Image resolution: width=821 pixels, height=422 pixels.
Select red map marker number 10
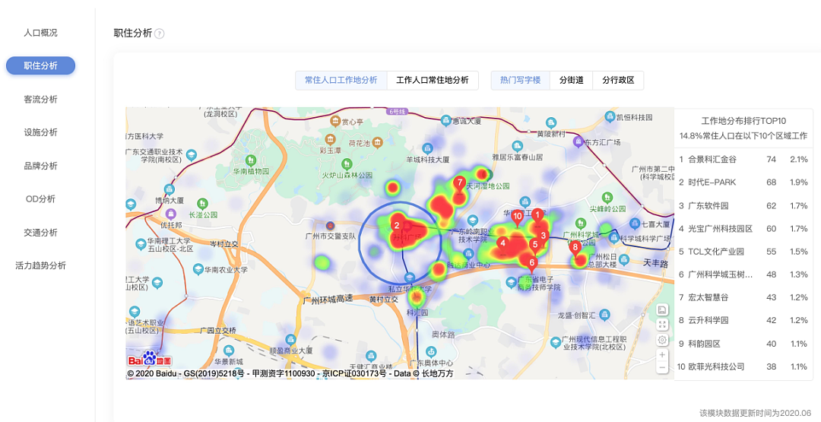tap(518, 217)
